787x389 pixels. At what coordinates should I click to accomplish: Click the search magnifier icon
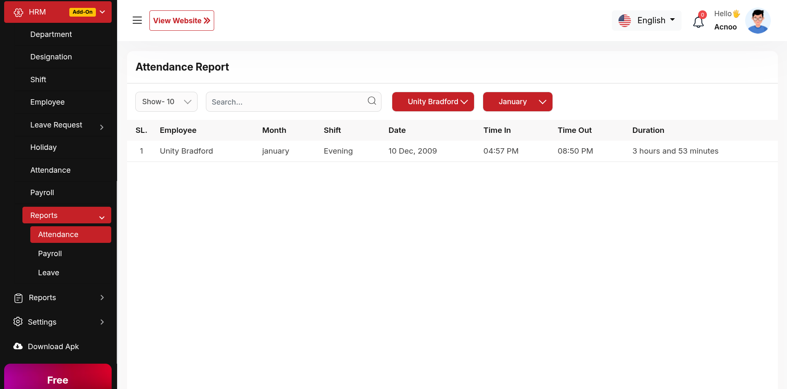click(x=372, y=101)
